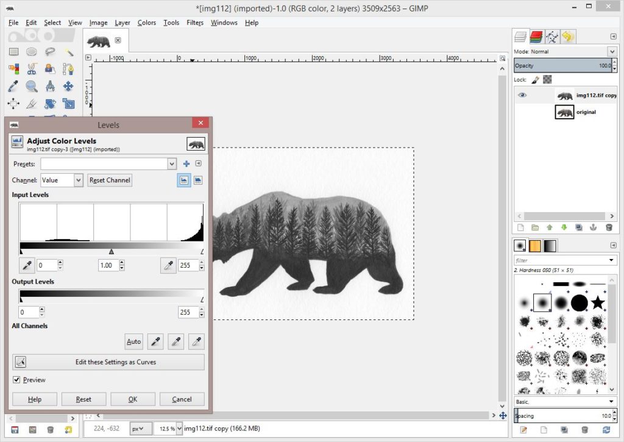The height and width of the screenshot is (442, 624).
Task: Lower the layer with green down arrow
Action: tap(564, 227)
